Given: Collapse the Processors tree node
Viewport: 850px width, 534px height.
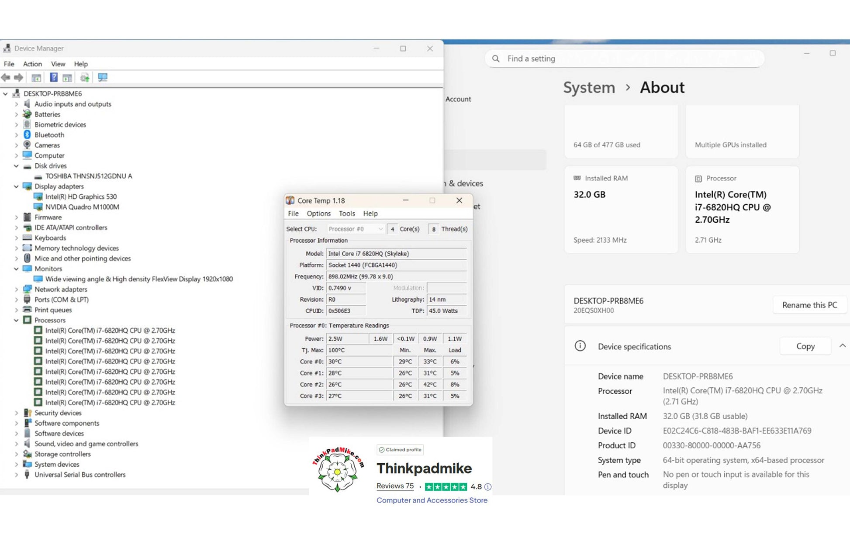Looking at the screenshot, I should 16,320.
